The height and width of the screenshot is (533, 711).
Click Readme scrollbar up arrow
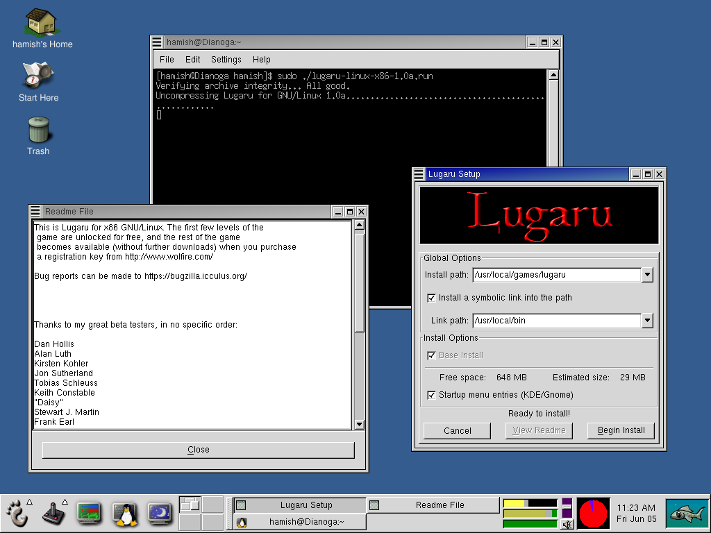[x=359, y=225]
